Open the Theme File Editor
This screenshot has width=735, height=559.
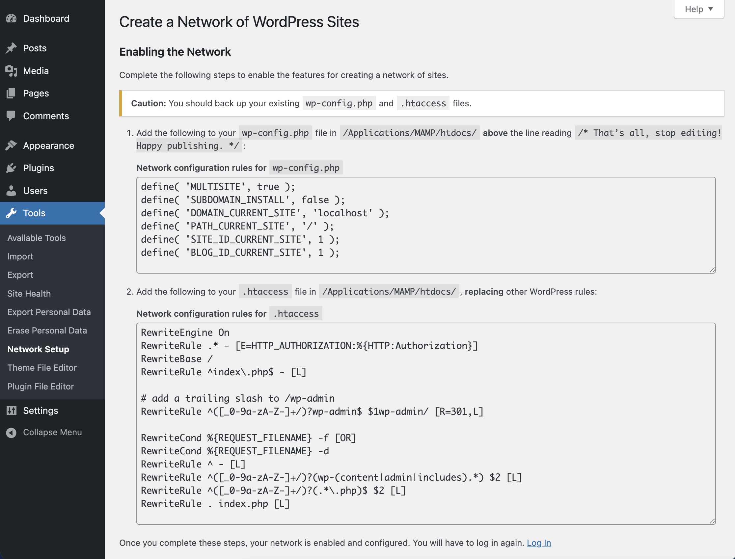(x=42, y=368)
